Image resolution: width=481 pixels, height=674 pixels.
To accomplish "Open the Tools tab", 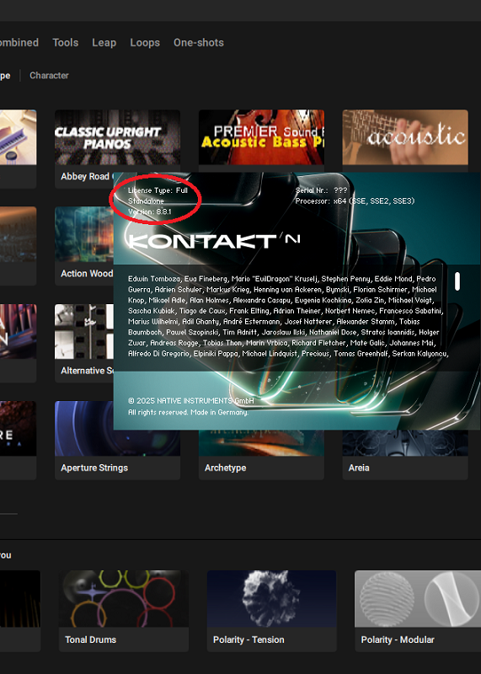I will pos(66,43).
